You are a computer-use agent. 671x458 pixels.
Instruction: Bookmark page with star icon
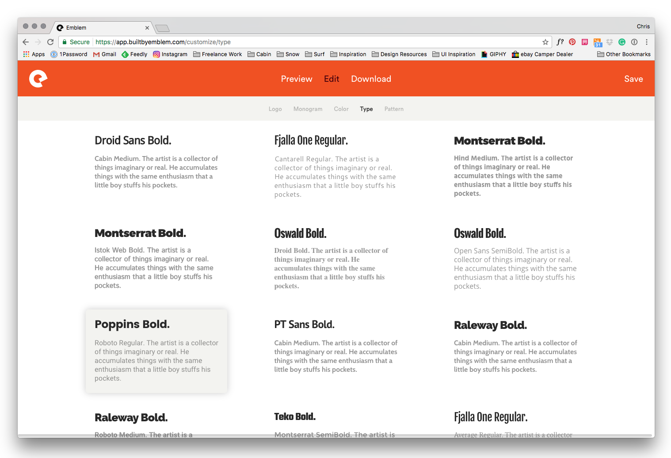[x=545, y=42]
